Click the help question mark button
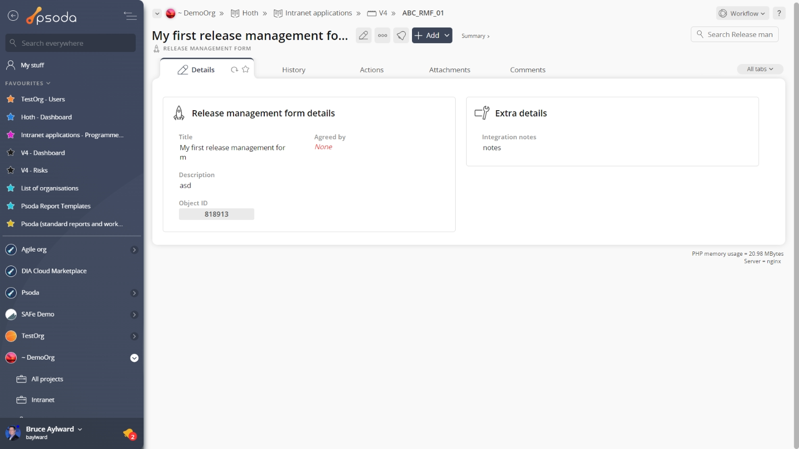This screenshot has width=799, height=449. (779, 14)
